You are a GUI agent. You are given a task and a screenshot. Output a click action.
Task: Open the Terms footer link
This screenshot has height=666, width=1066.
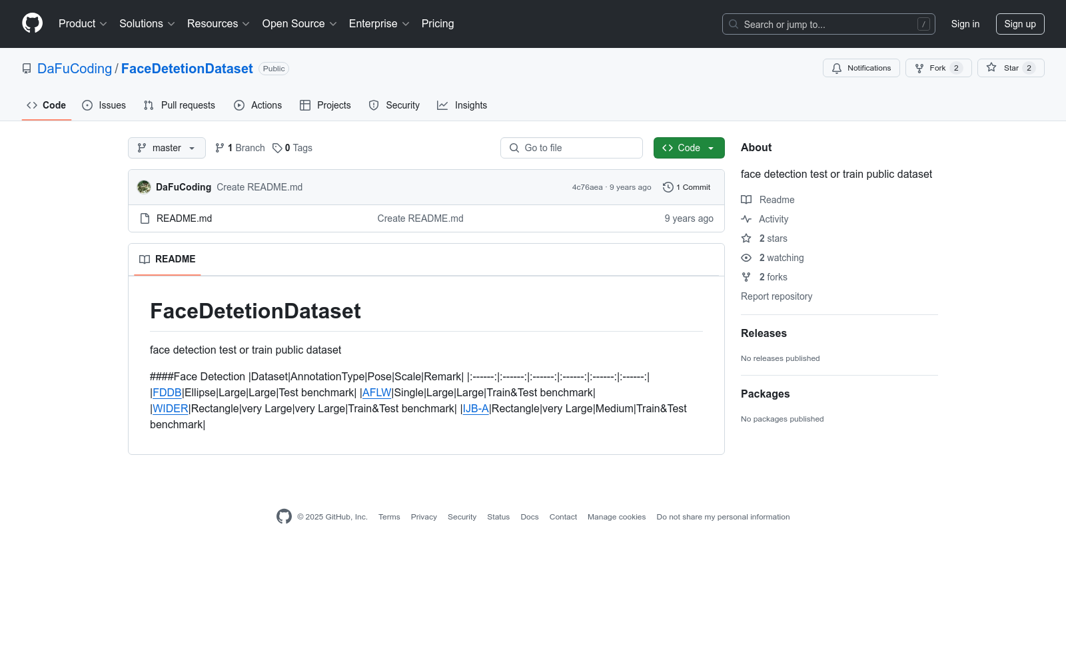coord(389,517)
